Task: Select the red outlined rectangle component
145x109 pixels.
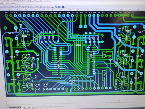Action: tap(102, 38)
